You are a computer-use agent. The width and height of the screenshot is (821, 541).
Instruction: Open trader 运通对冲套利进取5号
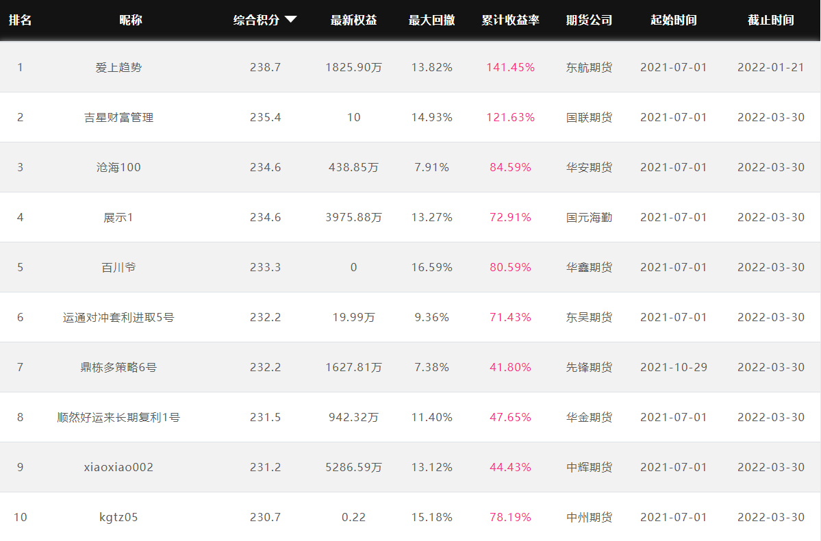(x=118, y=317)
